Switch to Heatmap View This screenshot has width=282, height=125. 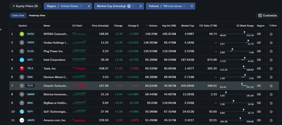pyautogui.click(x=37, y=15)
